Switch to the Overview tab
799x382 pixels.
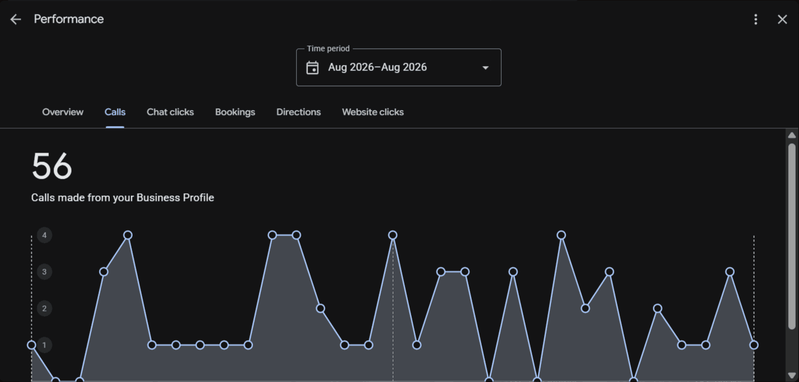[63, 112]
